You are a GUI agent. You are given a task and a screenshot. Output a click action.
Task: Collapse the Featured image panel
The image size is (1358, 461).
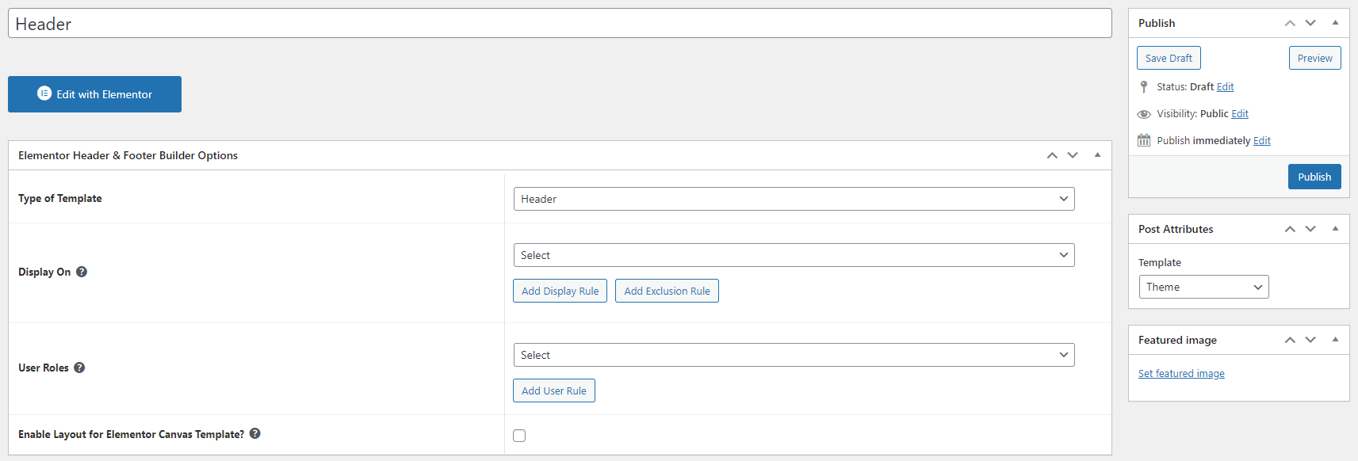coord(1335,340)
